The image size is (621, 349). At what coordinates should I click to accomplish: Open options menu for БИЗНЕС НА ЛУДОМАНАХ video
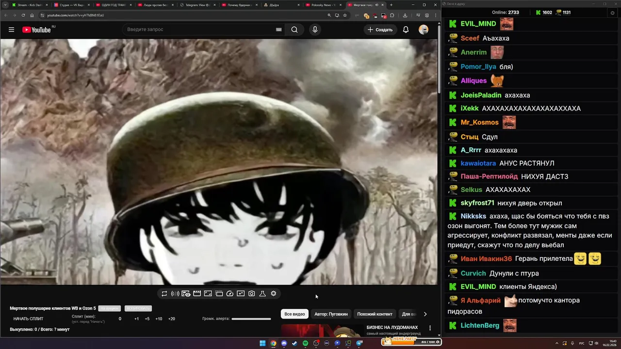coord(430,328)
